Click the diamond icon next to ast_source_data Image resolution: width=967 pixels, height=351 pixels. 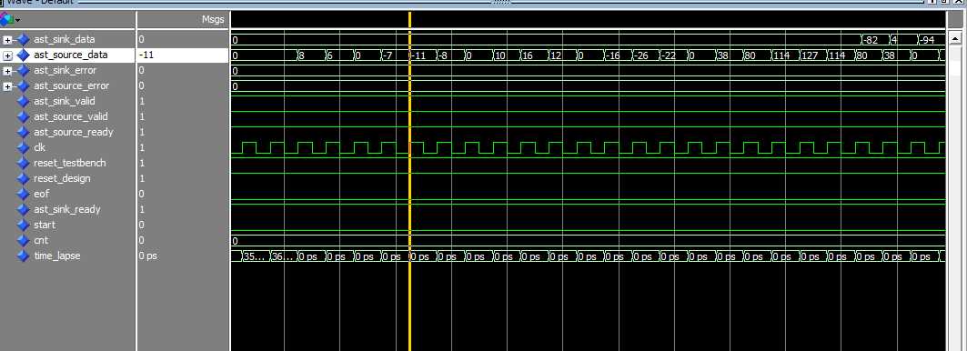pos(24,55)
